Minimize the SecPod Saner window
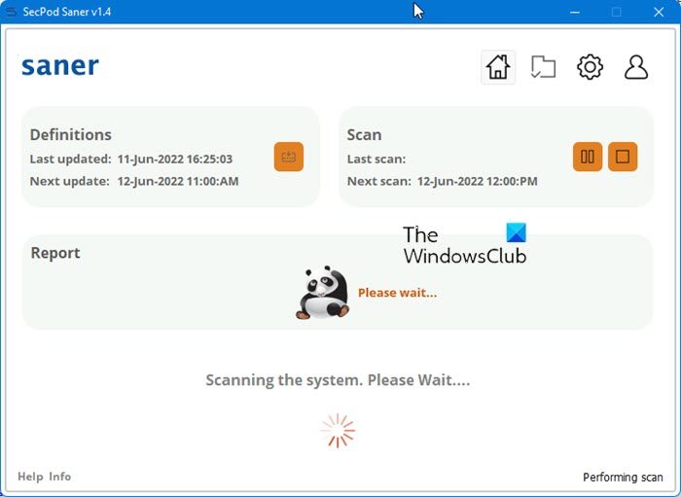The image size is (681, 497). tap(575, 12)
